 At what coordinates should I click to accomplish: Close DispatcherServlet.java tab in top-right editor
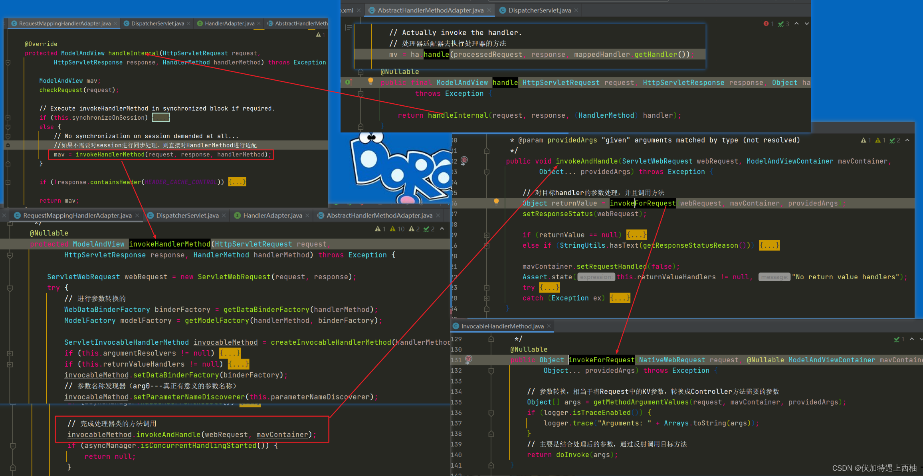coord(576,10)
